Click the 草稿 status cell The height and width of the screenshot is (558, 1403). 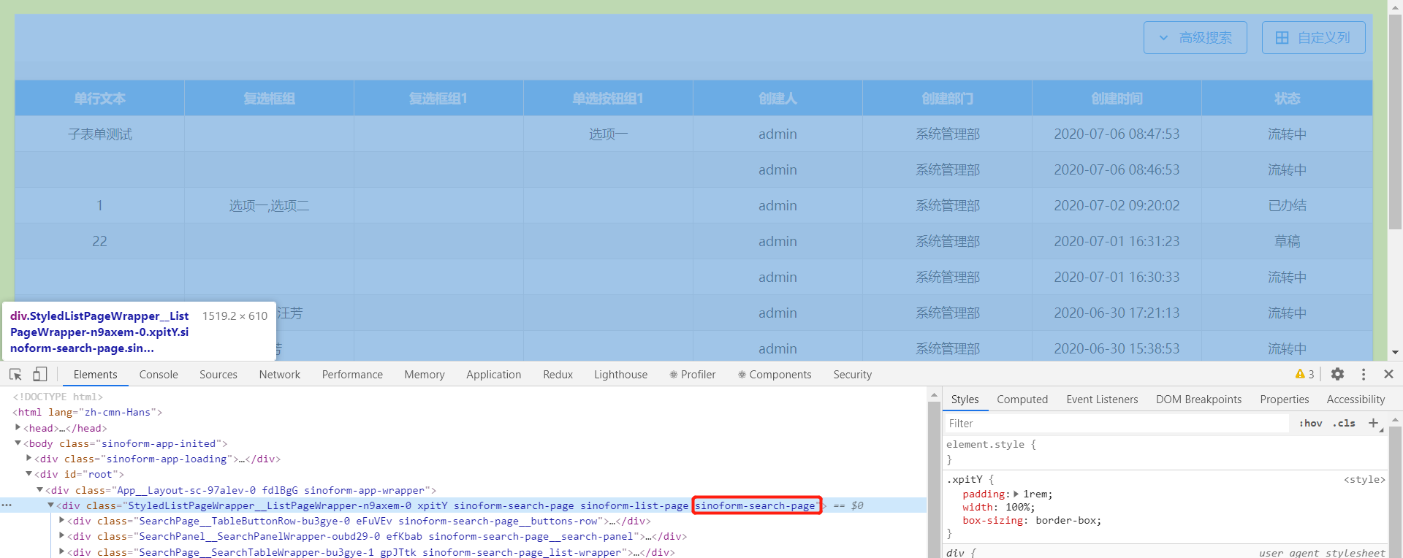[1287, 242]
